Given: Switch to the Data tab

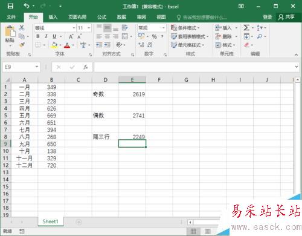Looking at the screenshot, I should tap(121, 17).
